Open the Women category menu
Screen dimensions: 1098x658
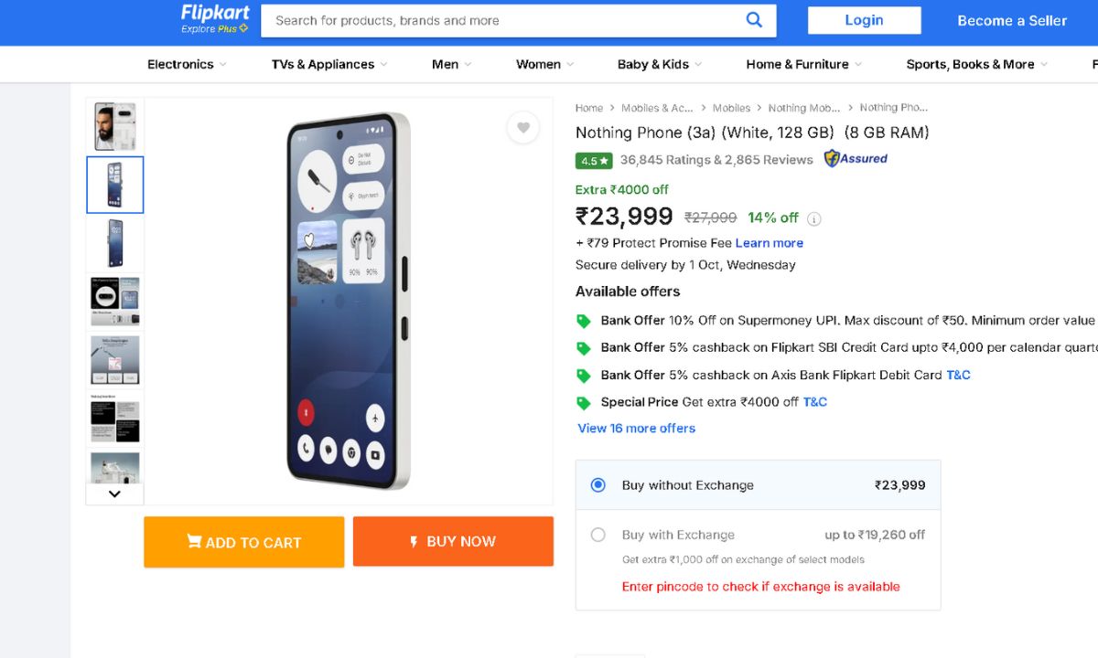click(x=544, y=64)
